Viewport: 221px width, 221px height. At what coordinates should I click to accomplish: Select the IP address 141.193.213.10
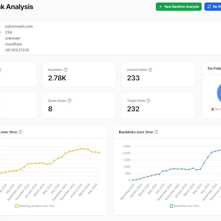click(x=17, y=50)
